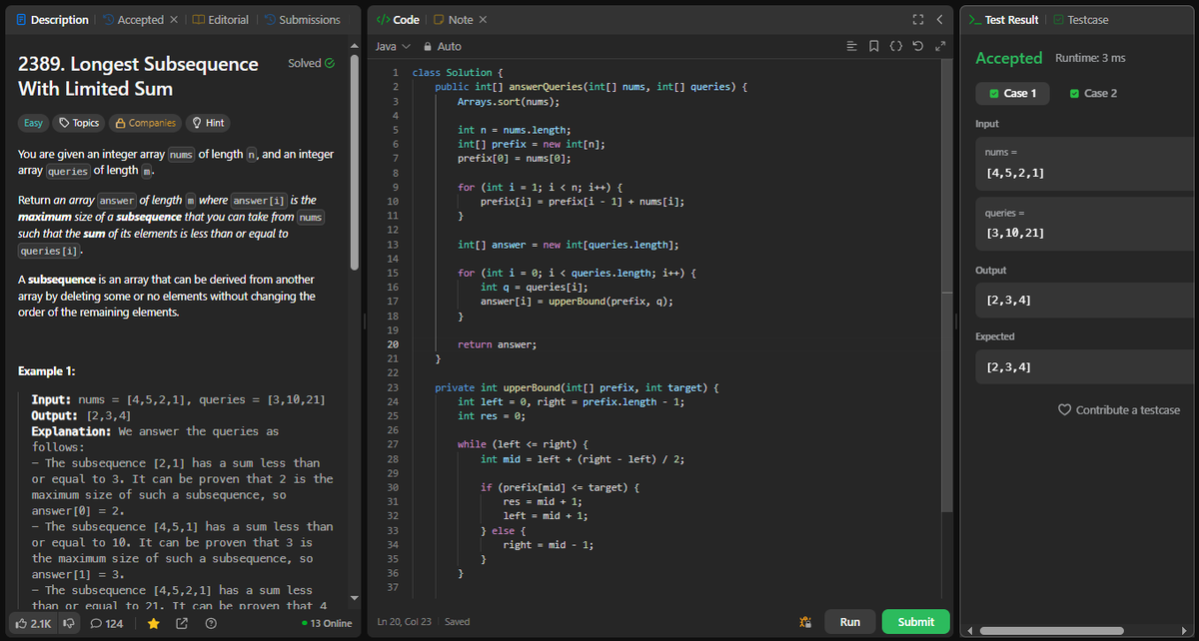
Task: Reveal the Hint
Action: pos(208,123)
